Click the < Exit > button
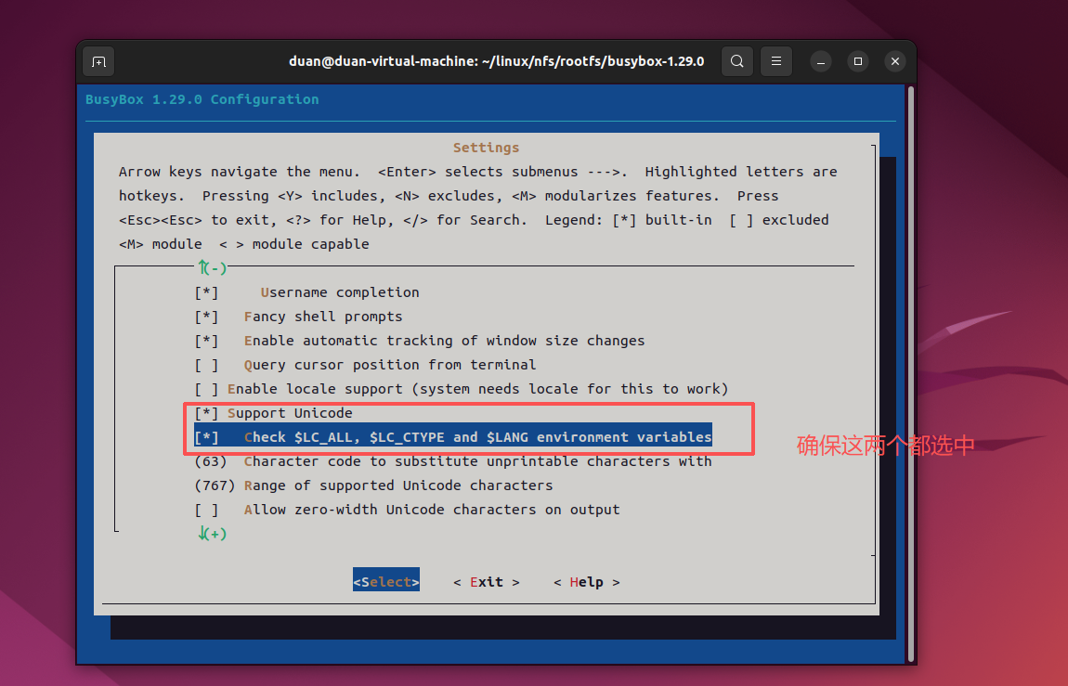 pyautogui.click(x=487, y=582)
